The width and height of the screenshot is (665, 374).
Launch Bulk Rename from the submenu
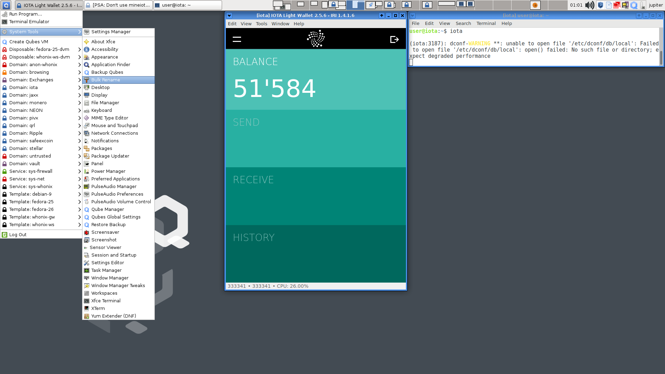tap(118, 80)
